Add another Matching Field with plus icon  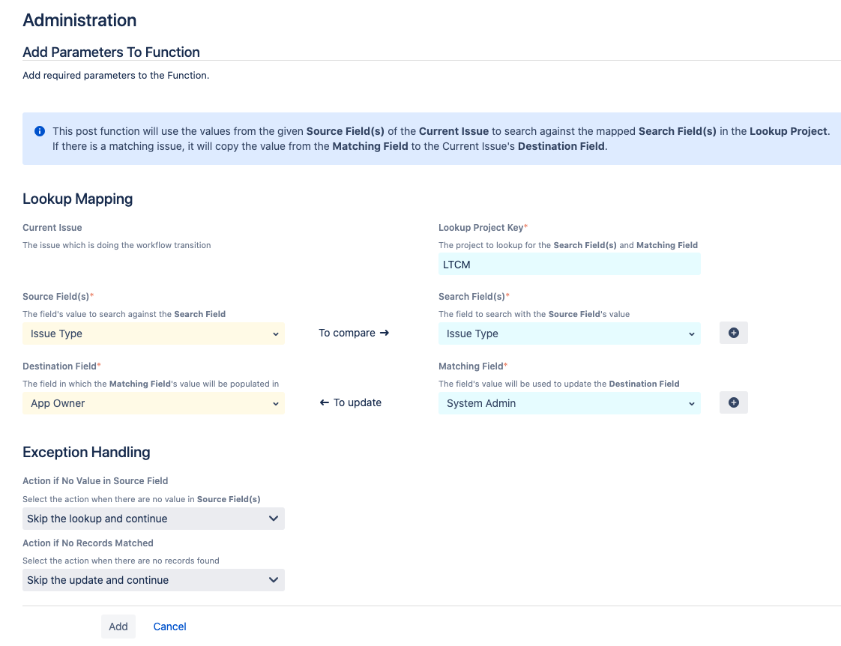tap(733, 402)
